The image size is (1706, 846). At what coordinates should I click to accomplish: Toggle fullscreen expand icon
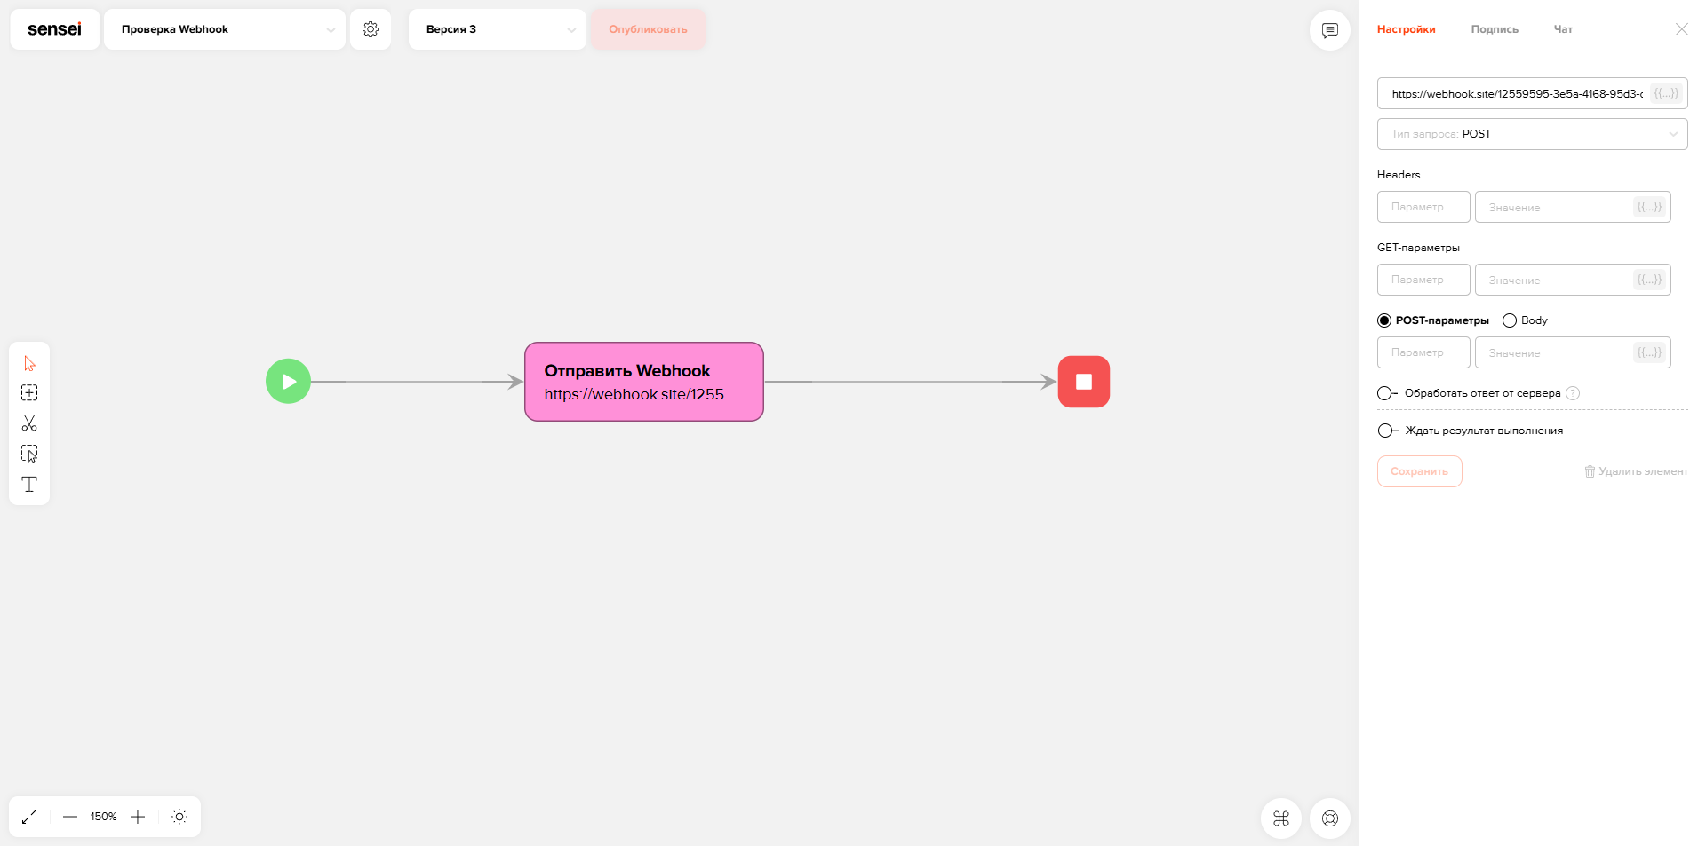click(29, 817)
